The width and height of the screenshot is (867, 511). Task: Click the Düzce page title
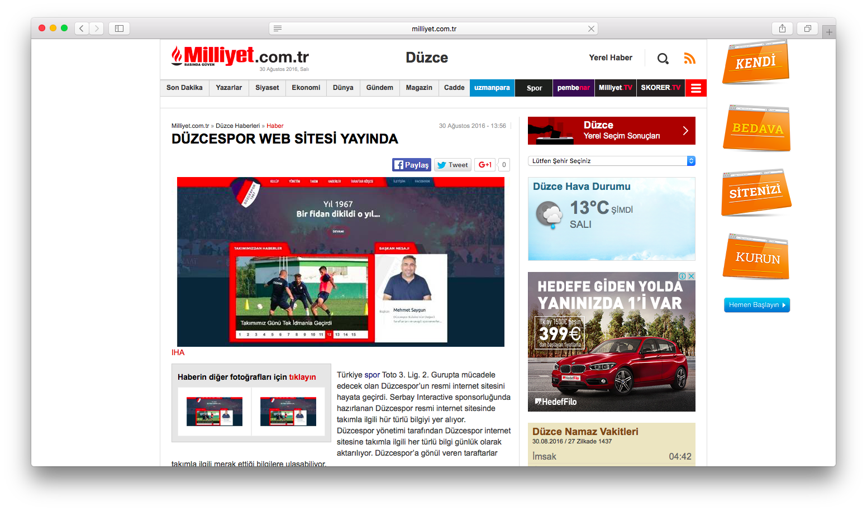point(427,58)
